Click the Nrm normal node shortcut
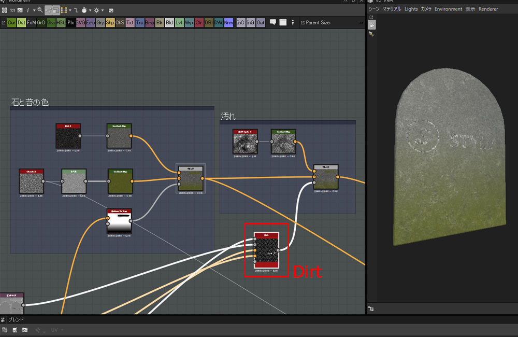The height and width of the screenshot is (337, 518). pyautogui.click(x=228, y=22)
